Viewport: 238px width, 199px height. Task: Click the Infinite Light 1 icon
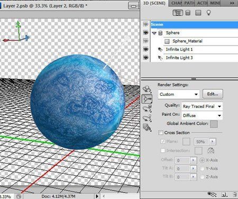pos(160,50)
